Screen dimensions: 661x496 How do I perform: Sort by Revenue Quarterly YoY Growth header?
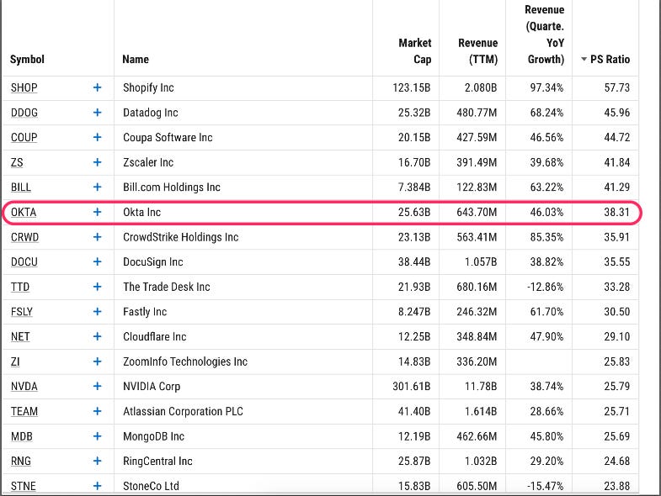coord(545,34)
